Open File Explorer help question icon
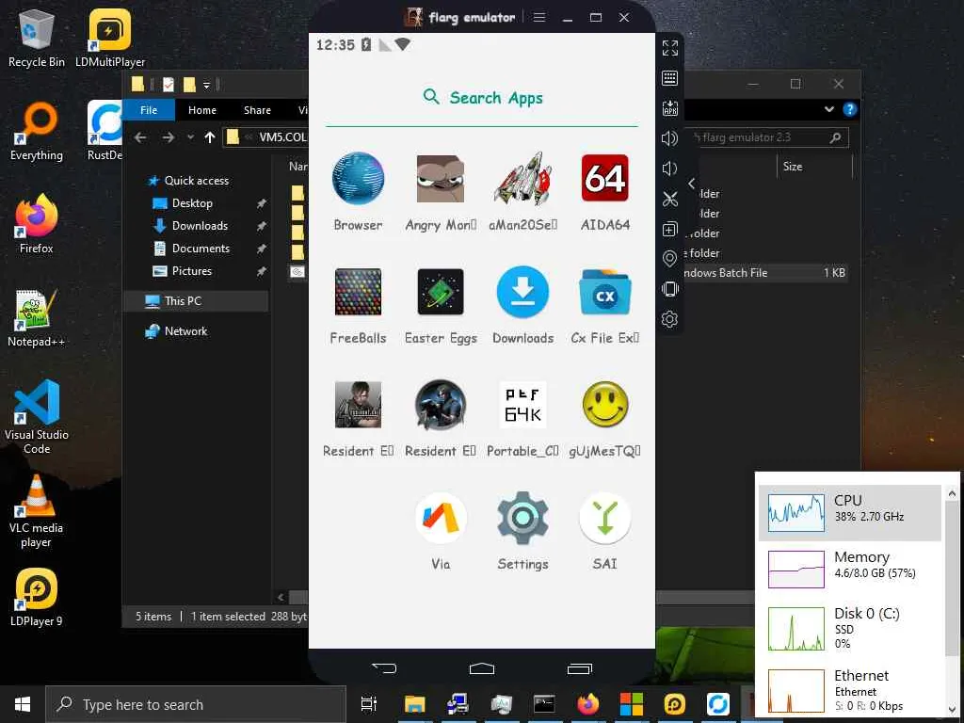The image size is (964, 723). [x=850, y=109]
